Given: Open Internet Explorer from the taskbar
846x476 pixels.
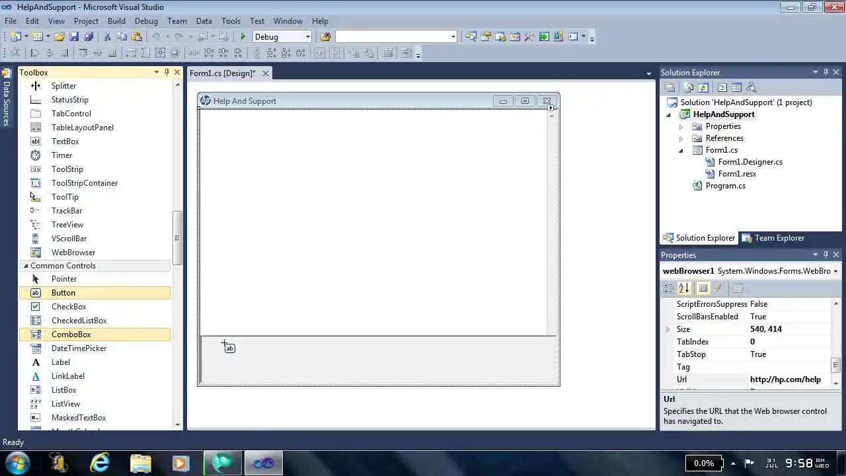Looking at the screenshot, I should point(100,462).
